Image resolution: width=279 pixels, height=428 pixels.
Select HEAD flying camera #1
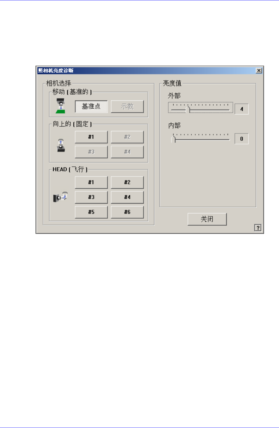[91, 182]
